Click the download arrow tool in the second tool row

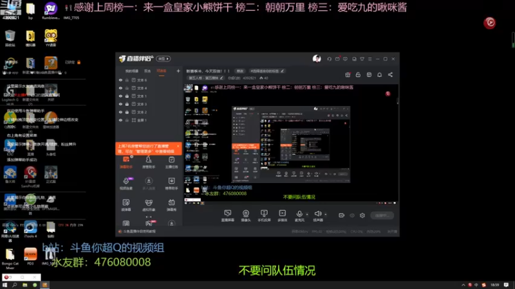tap(149, 184)
